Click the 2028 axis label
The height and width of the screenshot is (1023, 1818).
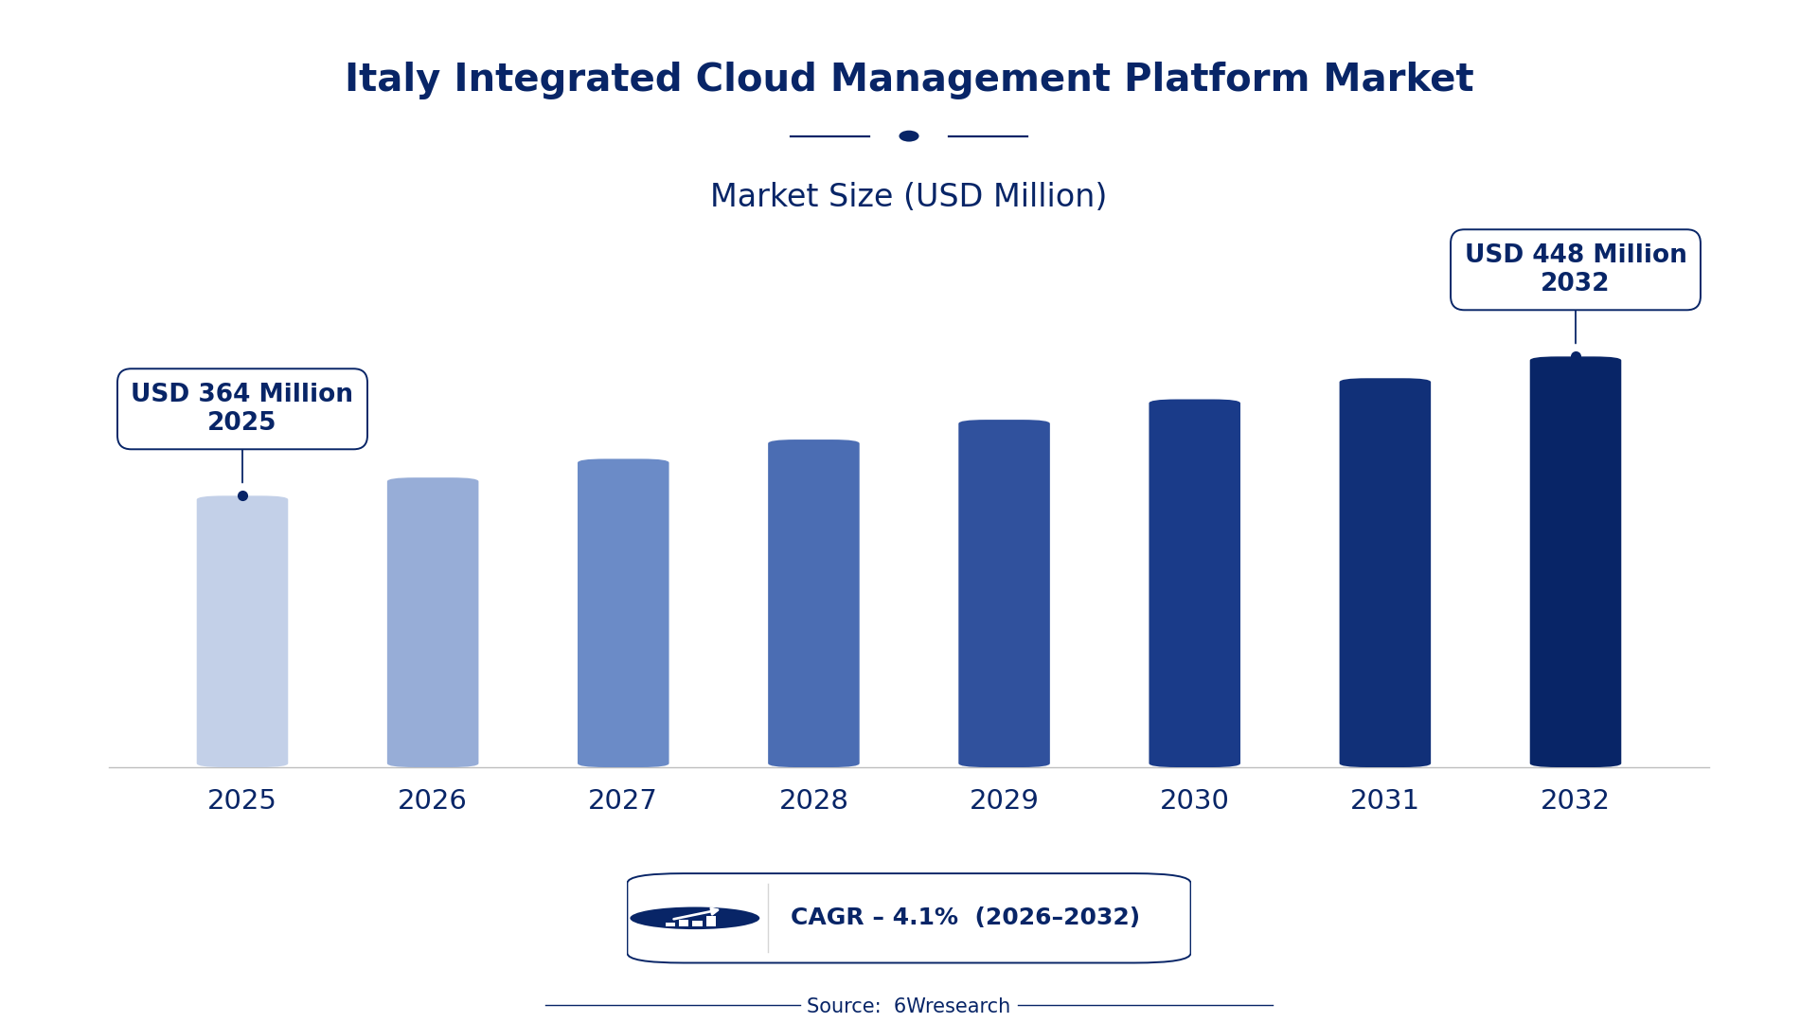813,800
